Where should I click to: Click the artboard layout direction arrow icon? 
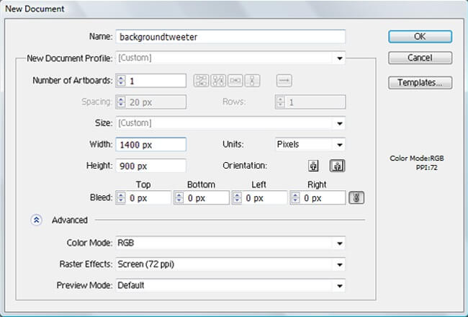point(284,81)
